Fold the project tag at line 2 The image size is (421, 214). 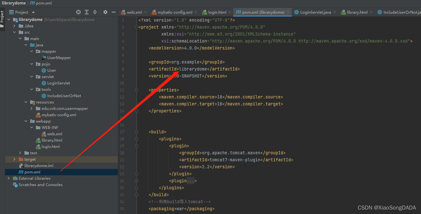coord(137,27)
